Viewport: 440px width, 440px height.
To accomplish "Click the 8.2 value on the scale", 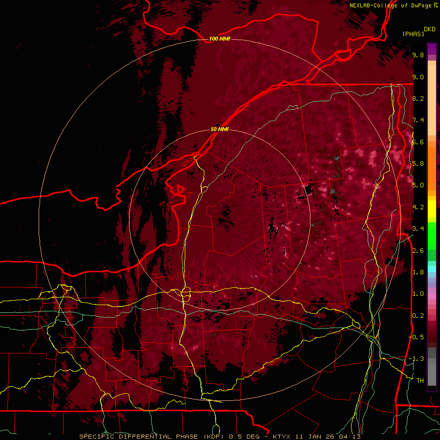I will [x=418, y=98].
